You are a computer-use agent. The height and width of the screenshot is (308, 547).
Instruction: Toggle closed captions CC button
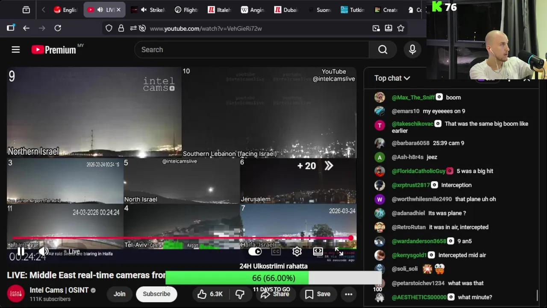click(276, 252)
